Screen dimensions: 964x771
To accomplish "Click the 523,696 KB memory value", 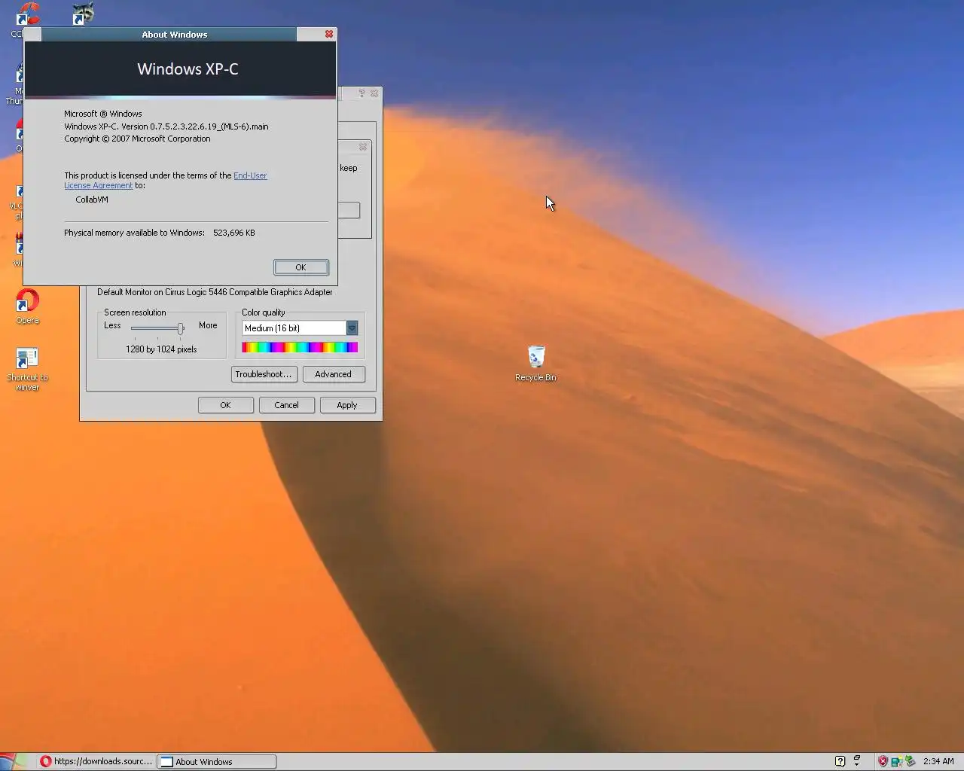I will 234,233.
